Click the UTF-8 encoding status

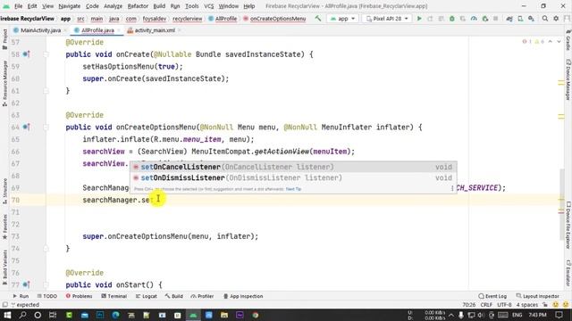point(504,305)
